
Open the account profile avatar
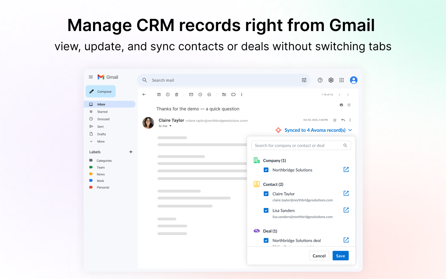click(x=354, y=80)
